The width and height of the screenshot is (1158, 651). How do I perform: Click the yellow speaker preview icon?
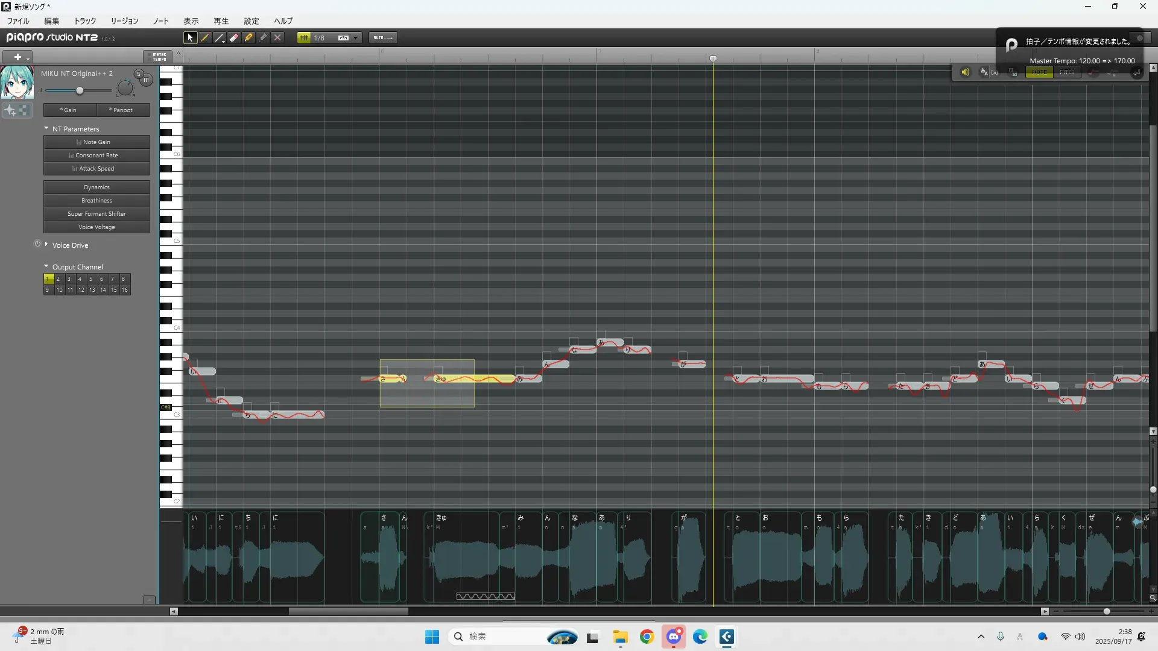click(x=965, y=72)
